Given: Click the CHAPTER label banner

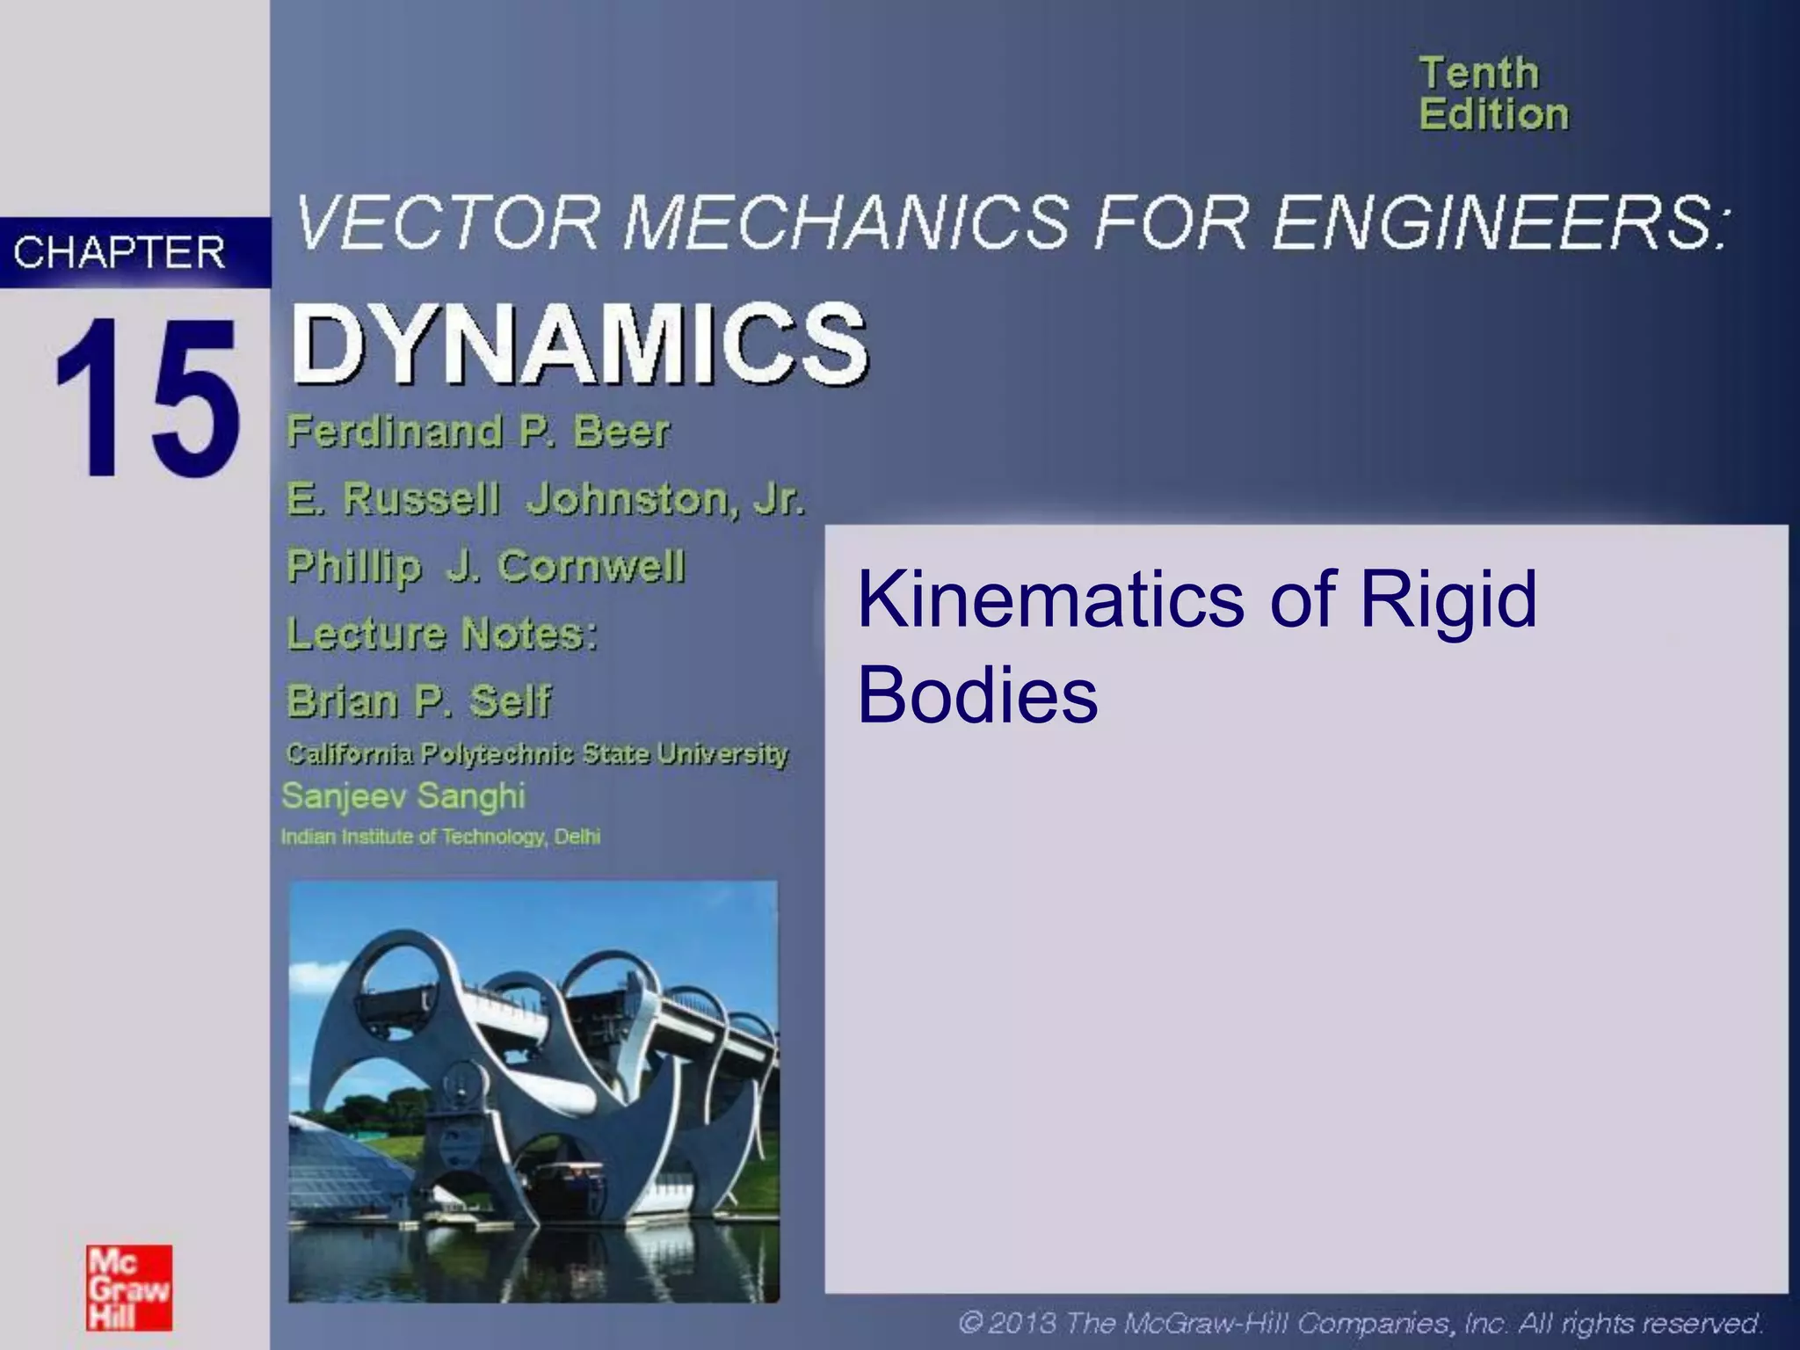Looking at the screenshot, I should pos(121,253).
